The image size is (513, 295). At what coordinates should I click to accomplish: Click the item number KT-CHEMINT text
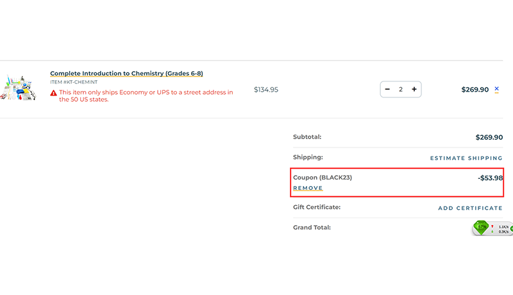point(74,82)
